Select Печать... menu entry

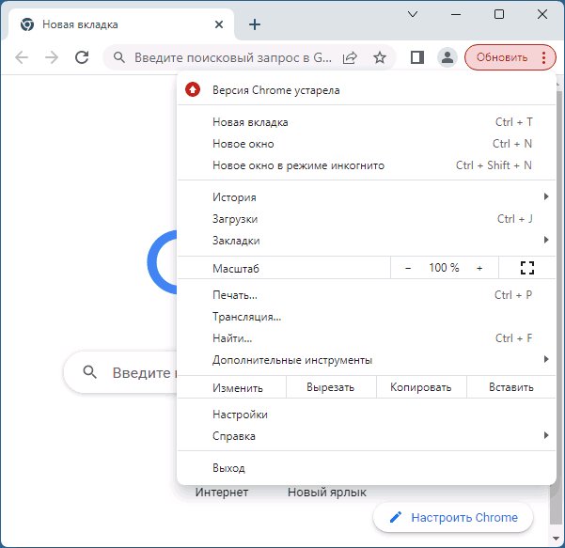click(x=366, y=295)
